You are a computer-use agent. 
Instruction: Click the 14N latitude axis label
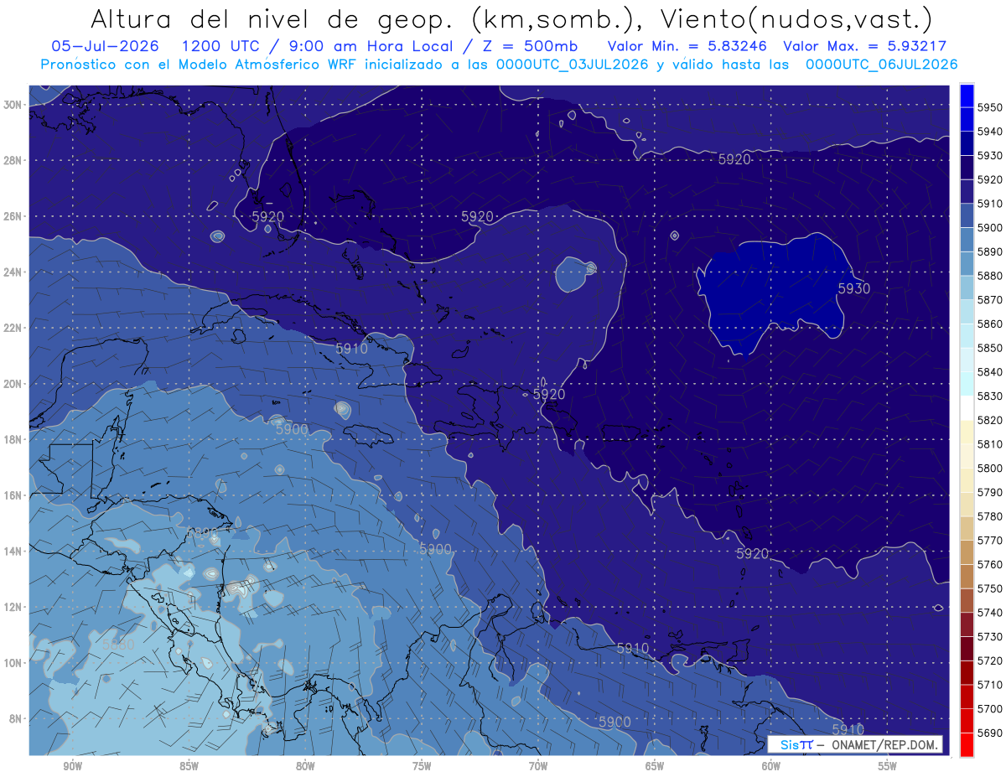click(x=13, y=551)
